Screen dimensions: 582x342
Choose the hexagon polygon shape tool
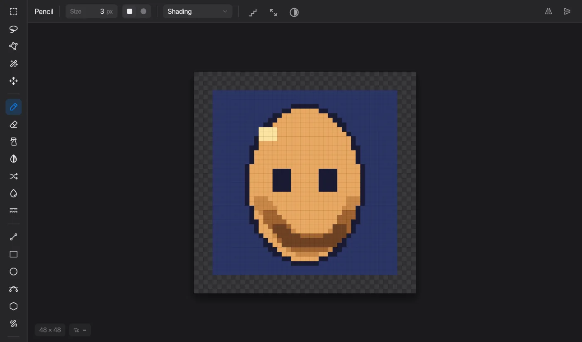coord(14,306)
